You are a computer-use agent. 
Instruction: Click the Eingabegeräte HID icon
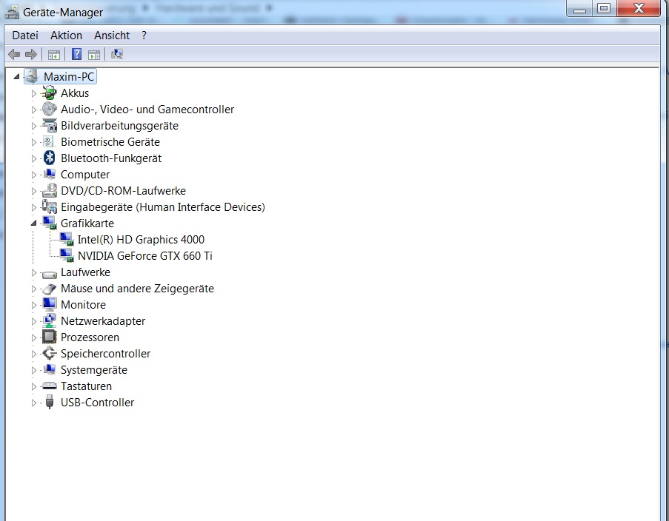(x=50, y=206)
